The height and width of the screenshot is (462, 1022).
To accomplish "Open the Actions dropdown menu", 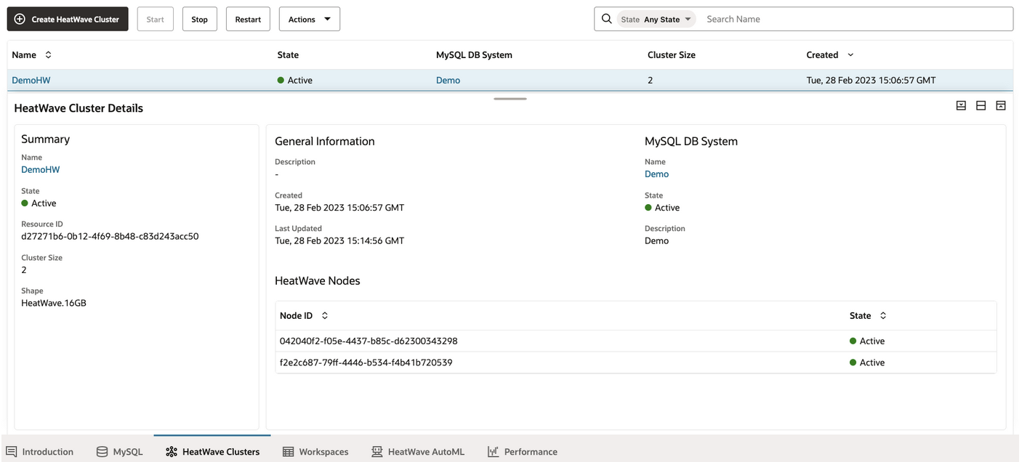I will (309, 20).
